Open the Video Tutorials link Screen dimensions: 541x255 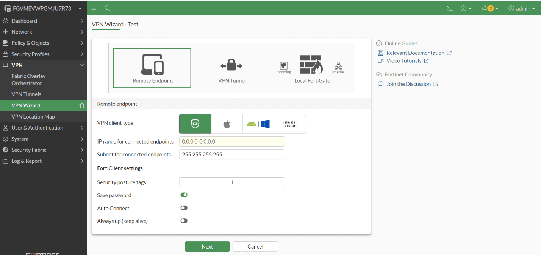pyautogui.click(x=404, y=61)
